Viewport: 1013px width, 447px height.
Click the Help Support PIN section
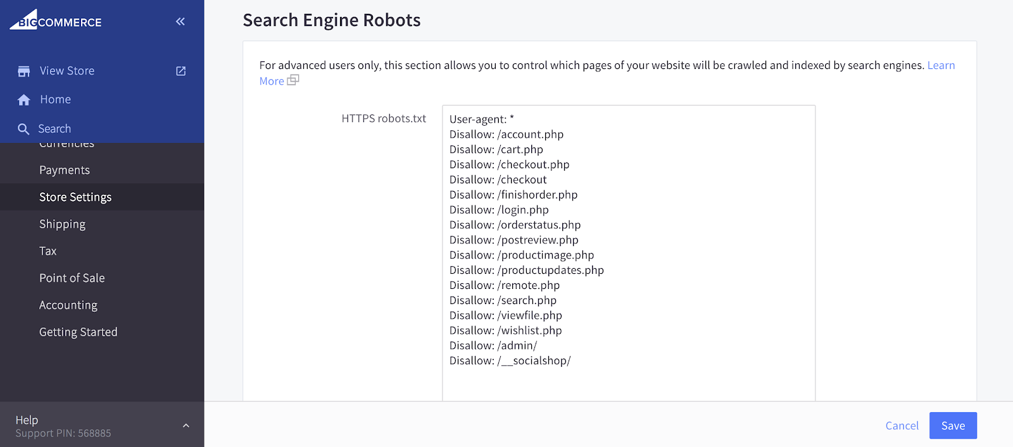point(63,426)
